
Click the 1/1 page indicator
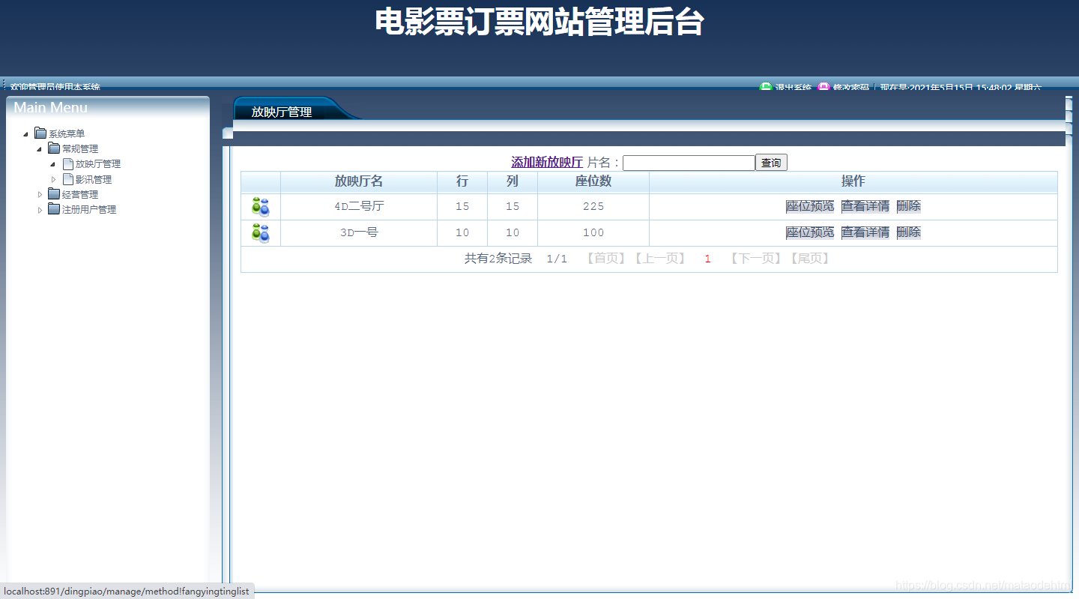coord(557,259)
